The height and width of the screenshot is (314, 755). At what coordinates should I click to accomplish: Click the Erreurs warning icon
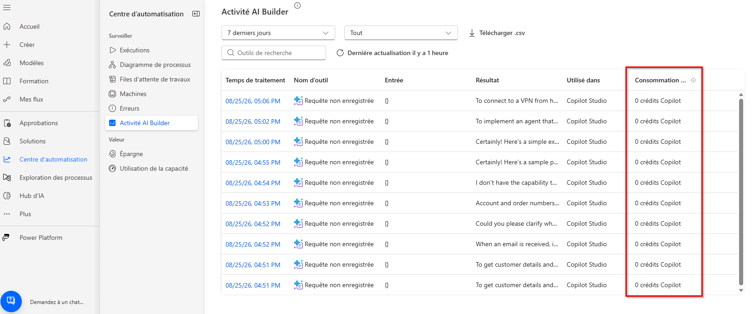click(112, 108)
